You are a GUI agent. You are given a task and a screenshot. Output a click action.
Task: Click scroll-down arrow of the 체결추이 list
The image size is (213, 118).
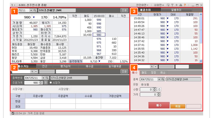pos(201,61)
